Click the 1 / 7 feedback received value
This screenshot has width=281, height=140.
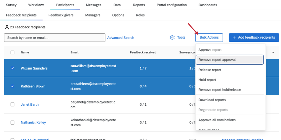coord(143,68)
